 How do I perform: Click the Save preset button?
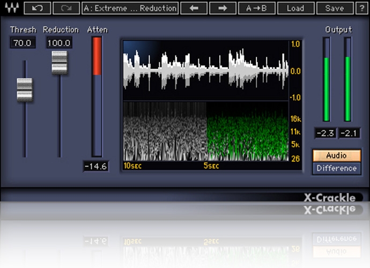[x=335, y=8]
